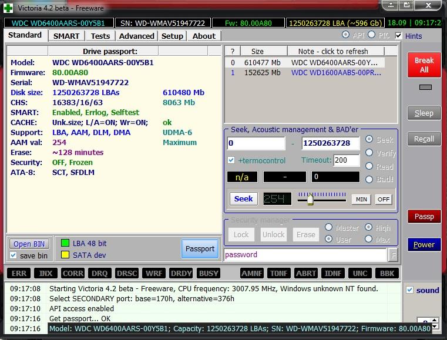Click the green LBA 48 bit indicator
447x340 pixels.
pos(65,243)
